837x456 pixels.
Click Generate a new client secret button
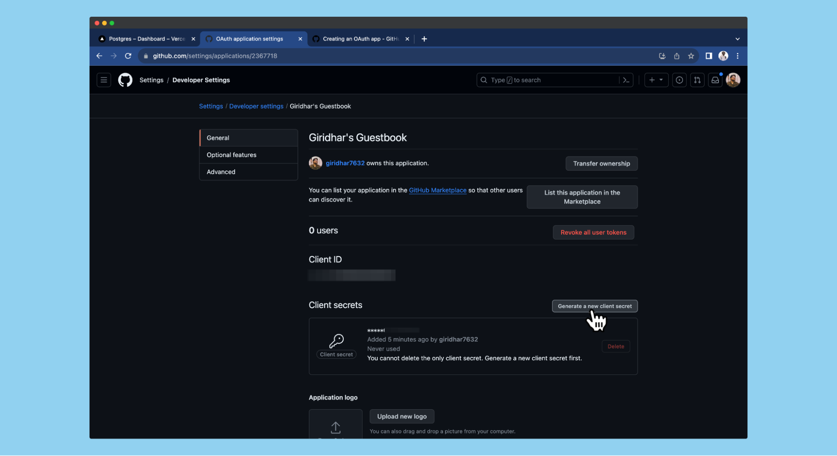[x=595, y=306]
